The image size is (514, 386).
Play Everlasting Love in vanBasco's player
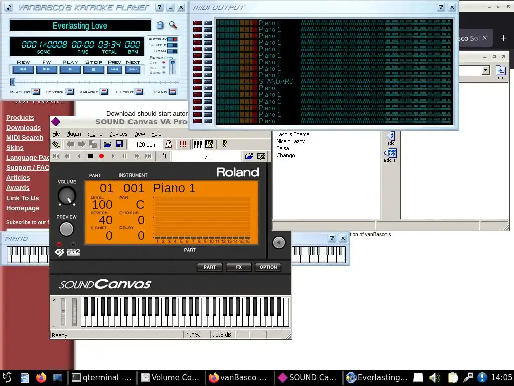coord(70,69)
